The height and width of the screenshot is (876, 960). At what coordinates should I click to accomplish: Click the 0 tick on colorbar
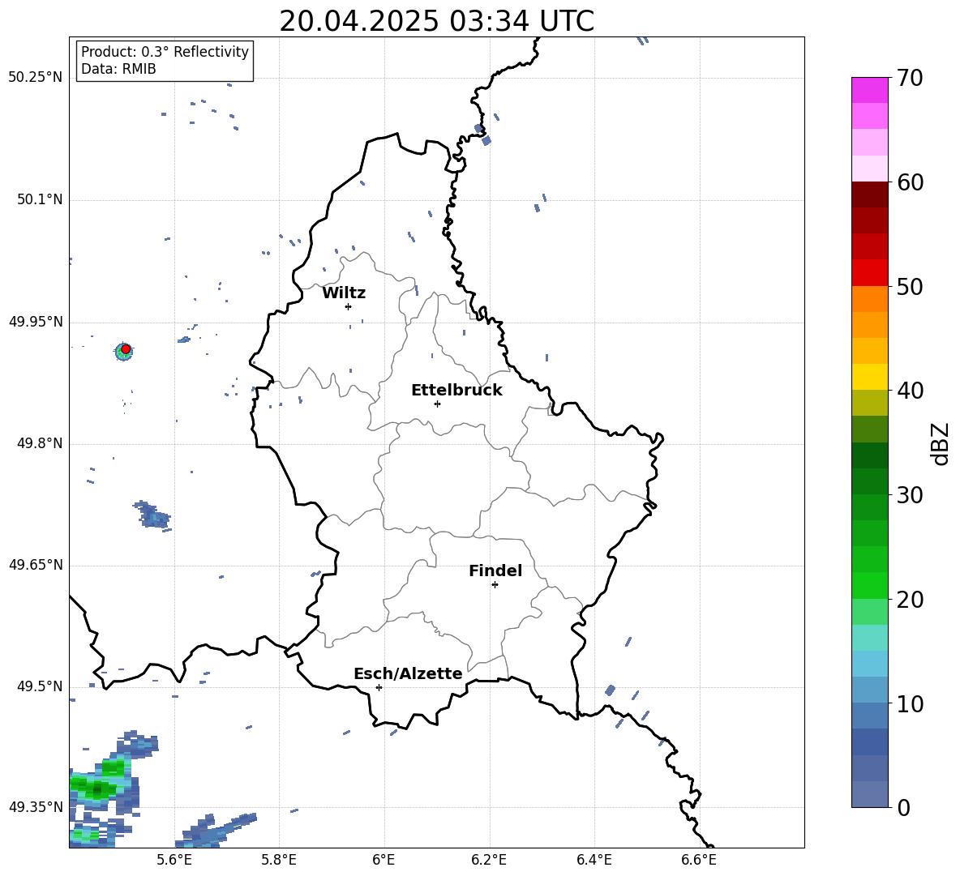pyautogui.click(x=904, y=807)
